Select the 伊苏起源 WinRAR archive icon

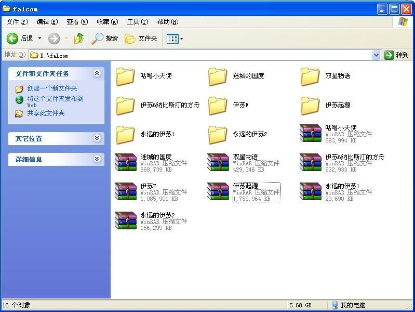pyautogui.click(x=218, y=192)
